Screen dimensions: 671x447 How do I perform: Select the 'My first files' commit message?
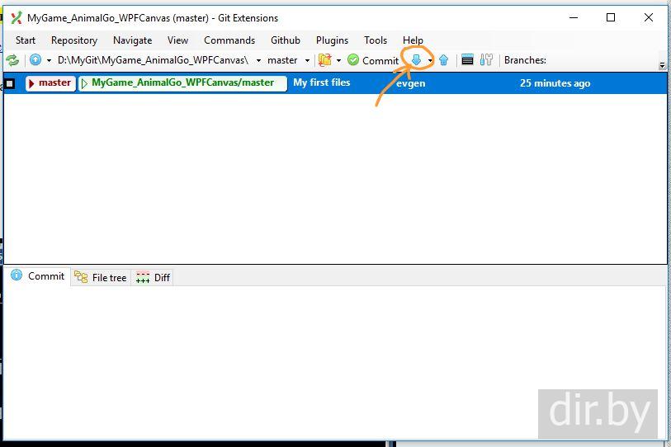click(321, 82)
